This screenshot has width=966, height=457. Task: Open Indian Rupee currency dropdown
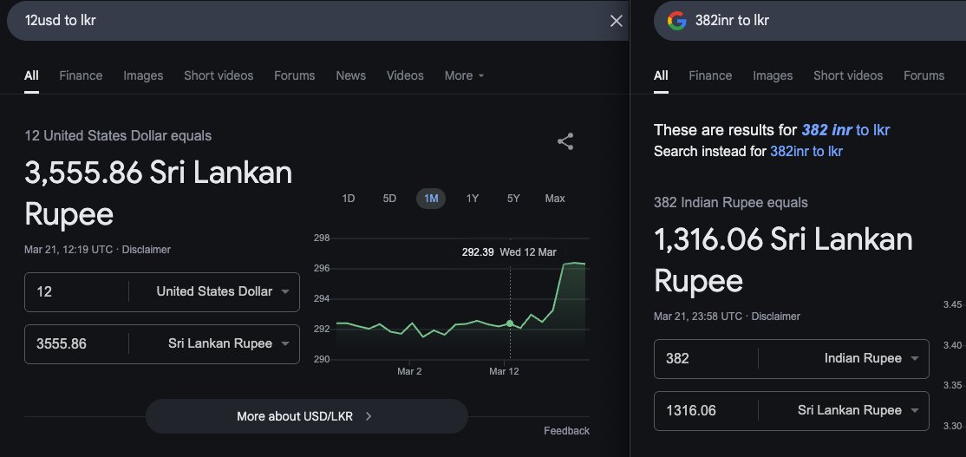pos(871,358)
